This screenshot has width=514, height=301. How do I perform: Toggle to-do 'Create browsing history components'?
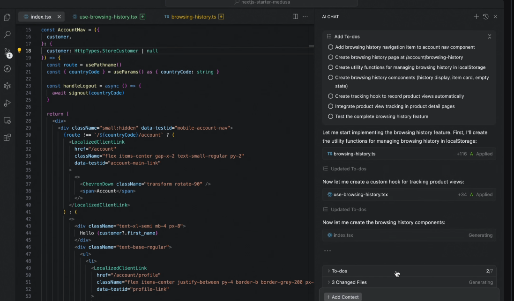[330, 78]
